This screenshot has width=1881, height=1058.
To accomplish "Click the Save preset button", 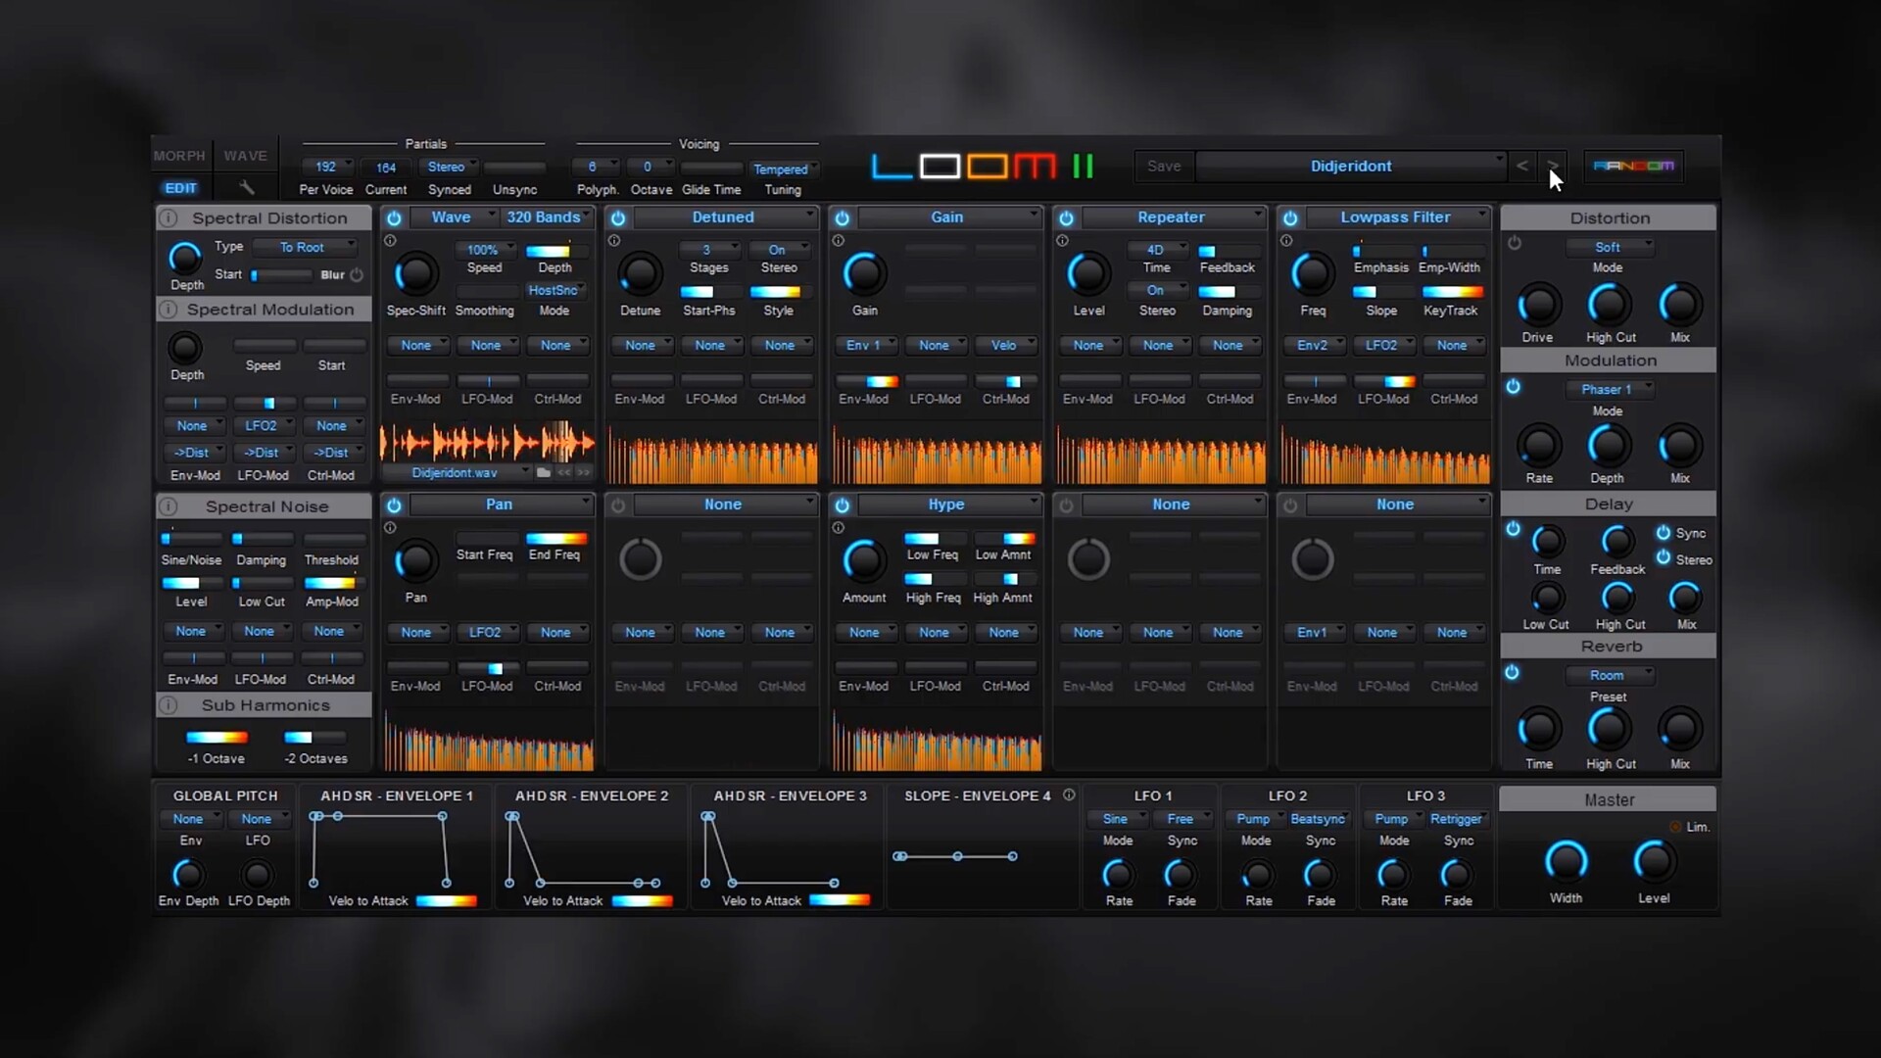I will 1164,167.
